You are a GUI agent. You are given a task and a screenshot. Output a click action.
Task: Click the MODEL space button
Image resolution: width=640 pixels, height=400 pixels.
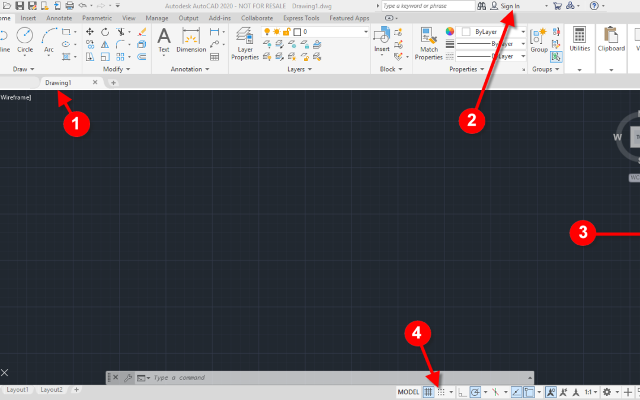[408, 392]
